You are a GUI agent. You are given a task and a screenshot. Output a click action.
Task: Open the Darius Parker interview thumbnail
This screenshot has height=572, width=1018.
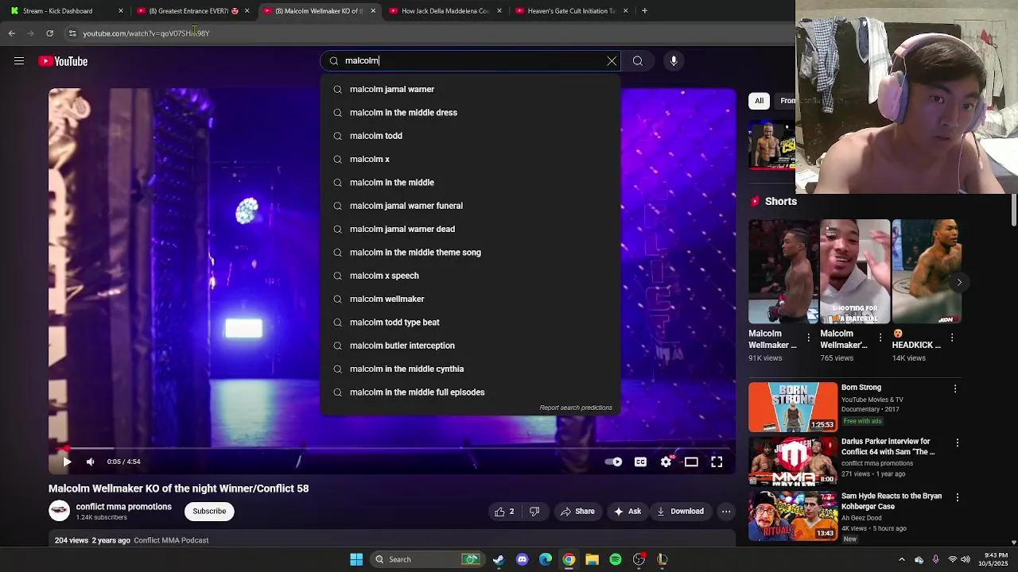(793, 461)
